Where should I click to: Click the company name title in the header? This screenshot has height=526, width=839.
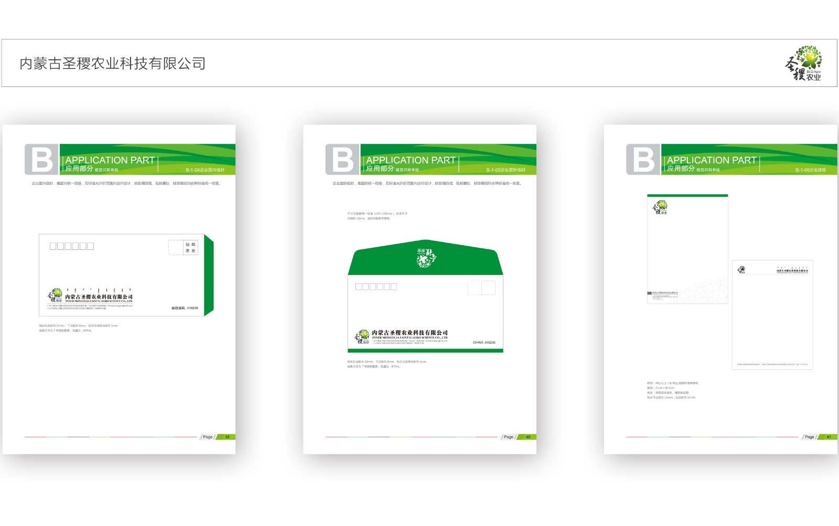[112, 63]
